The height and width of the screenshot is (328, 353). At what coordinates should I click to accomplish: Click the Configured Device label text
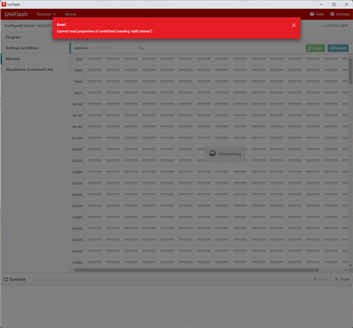pos(20,26)
